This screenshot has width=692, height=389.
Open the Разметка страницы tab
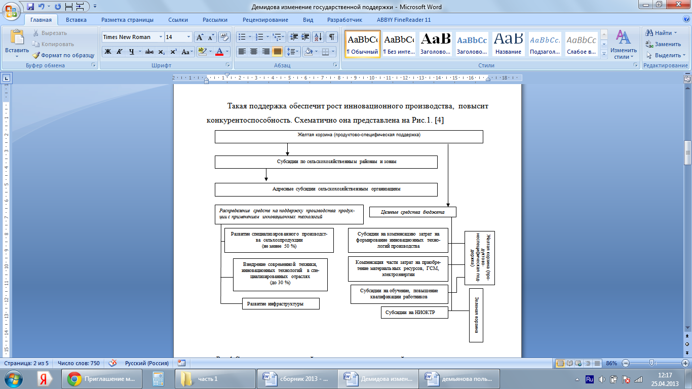(127, 20)
